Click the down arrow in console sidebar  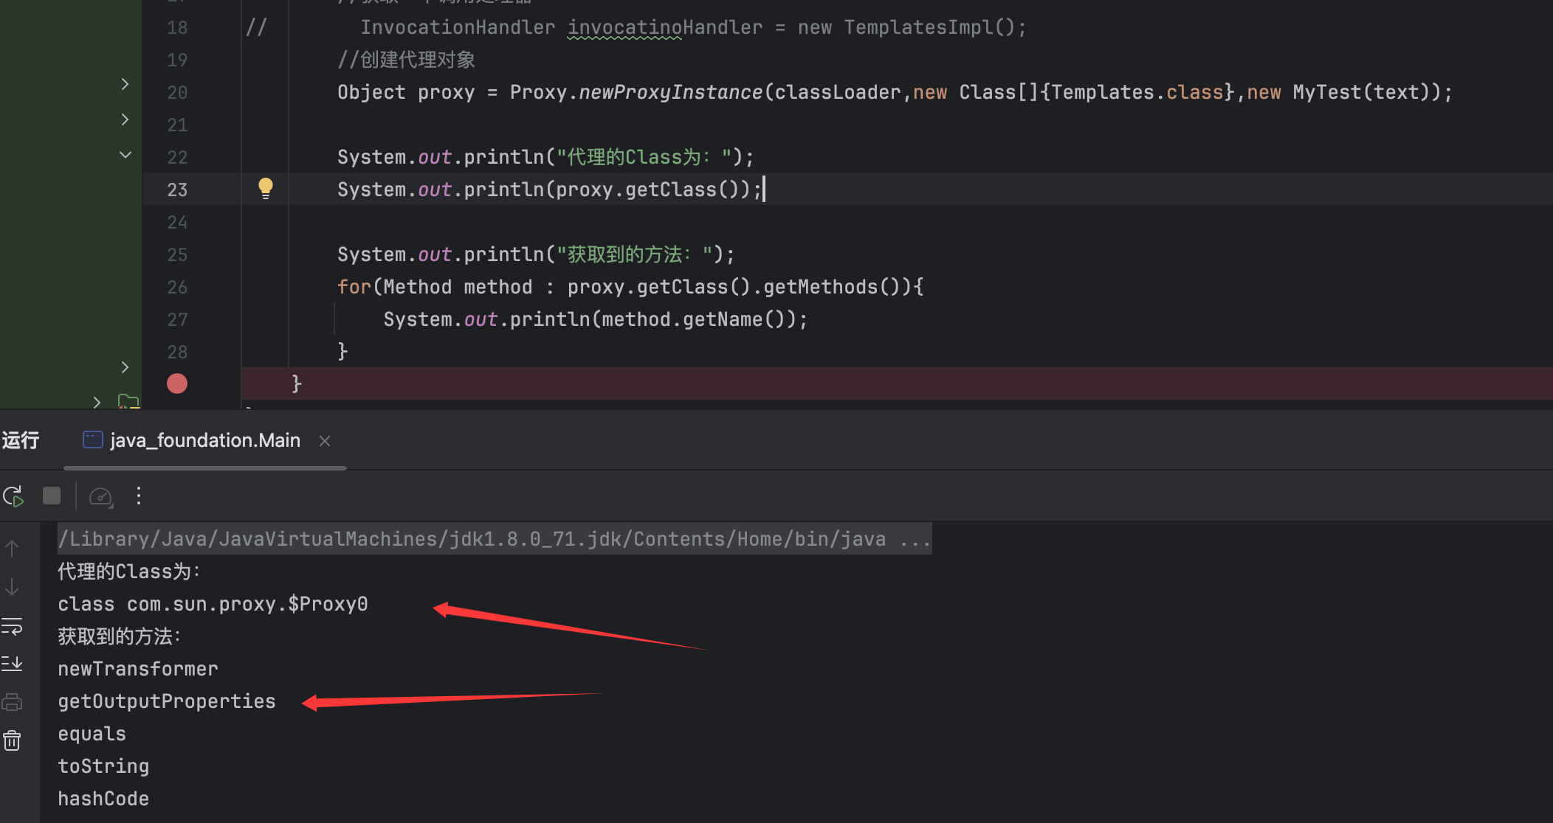pos(12,588)
